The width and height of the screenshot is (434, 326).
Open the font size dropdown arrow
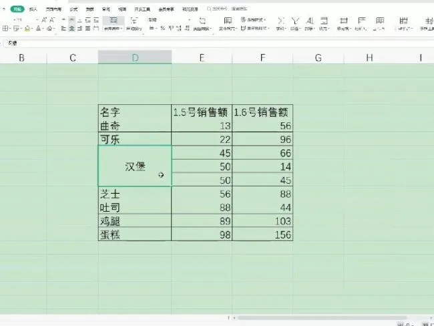[x=37, y=20]
